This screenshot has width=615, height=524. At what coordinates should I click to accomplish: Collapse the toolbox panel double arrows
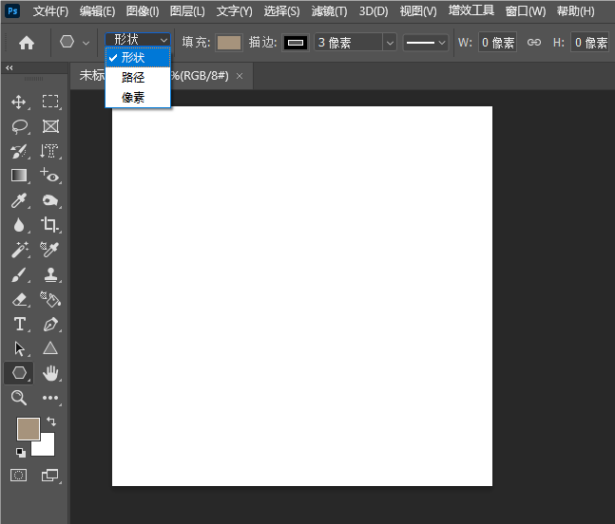click(x=9, y=68)
